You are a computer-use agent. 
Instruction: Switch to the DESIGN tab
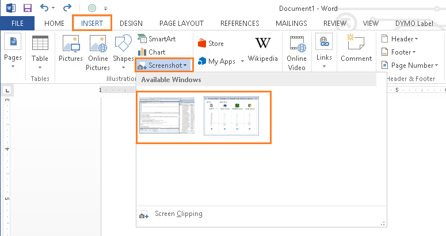pyautogui.click(x=131, y=23)
